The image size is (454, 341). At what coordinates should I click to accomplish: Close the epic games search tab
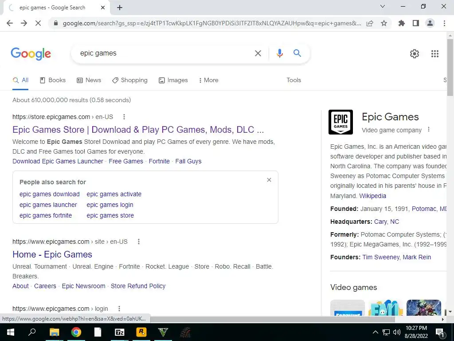click(103, 8)
